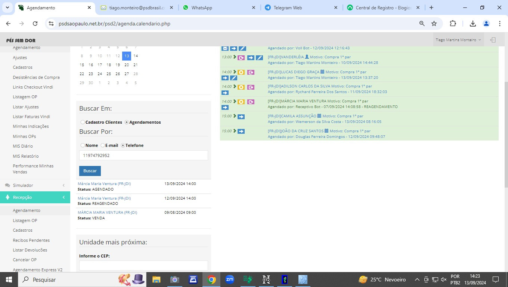Click the logout icon in the top header
This screenshot has height=287, width=508.
coord(493,40)
